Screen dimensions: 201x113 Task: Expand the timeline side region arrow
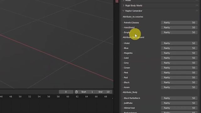click(112, 98)
